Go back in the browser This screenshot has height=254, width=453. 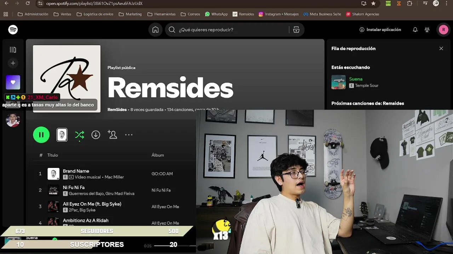(x=6, y=3)
